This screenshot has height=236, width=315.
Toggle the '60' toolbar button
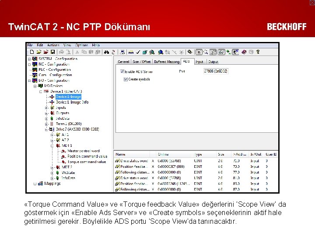tap(221, 52)
